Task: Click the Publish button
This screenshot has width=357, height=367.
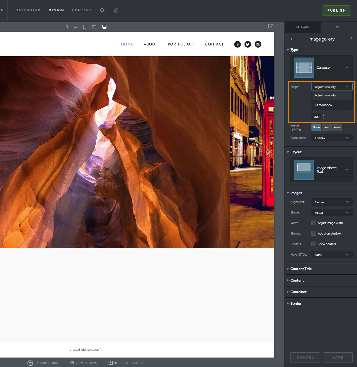Action: coord(336,11)
